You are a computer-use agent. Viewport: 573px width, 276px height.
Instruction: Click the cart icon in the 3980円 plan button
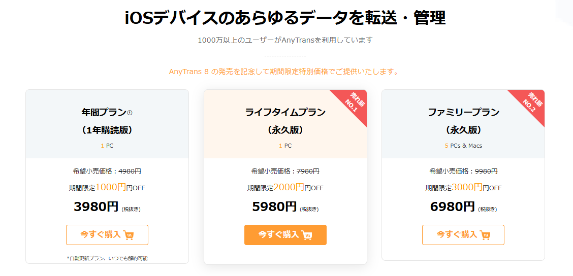click(x=129, y=235)
